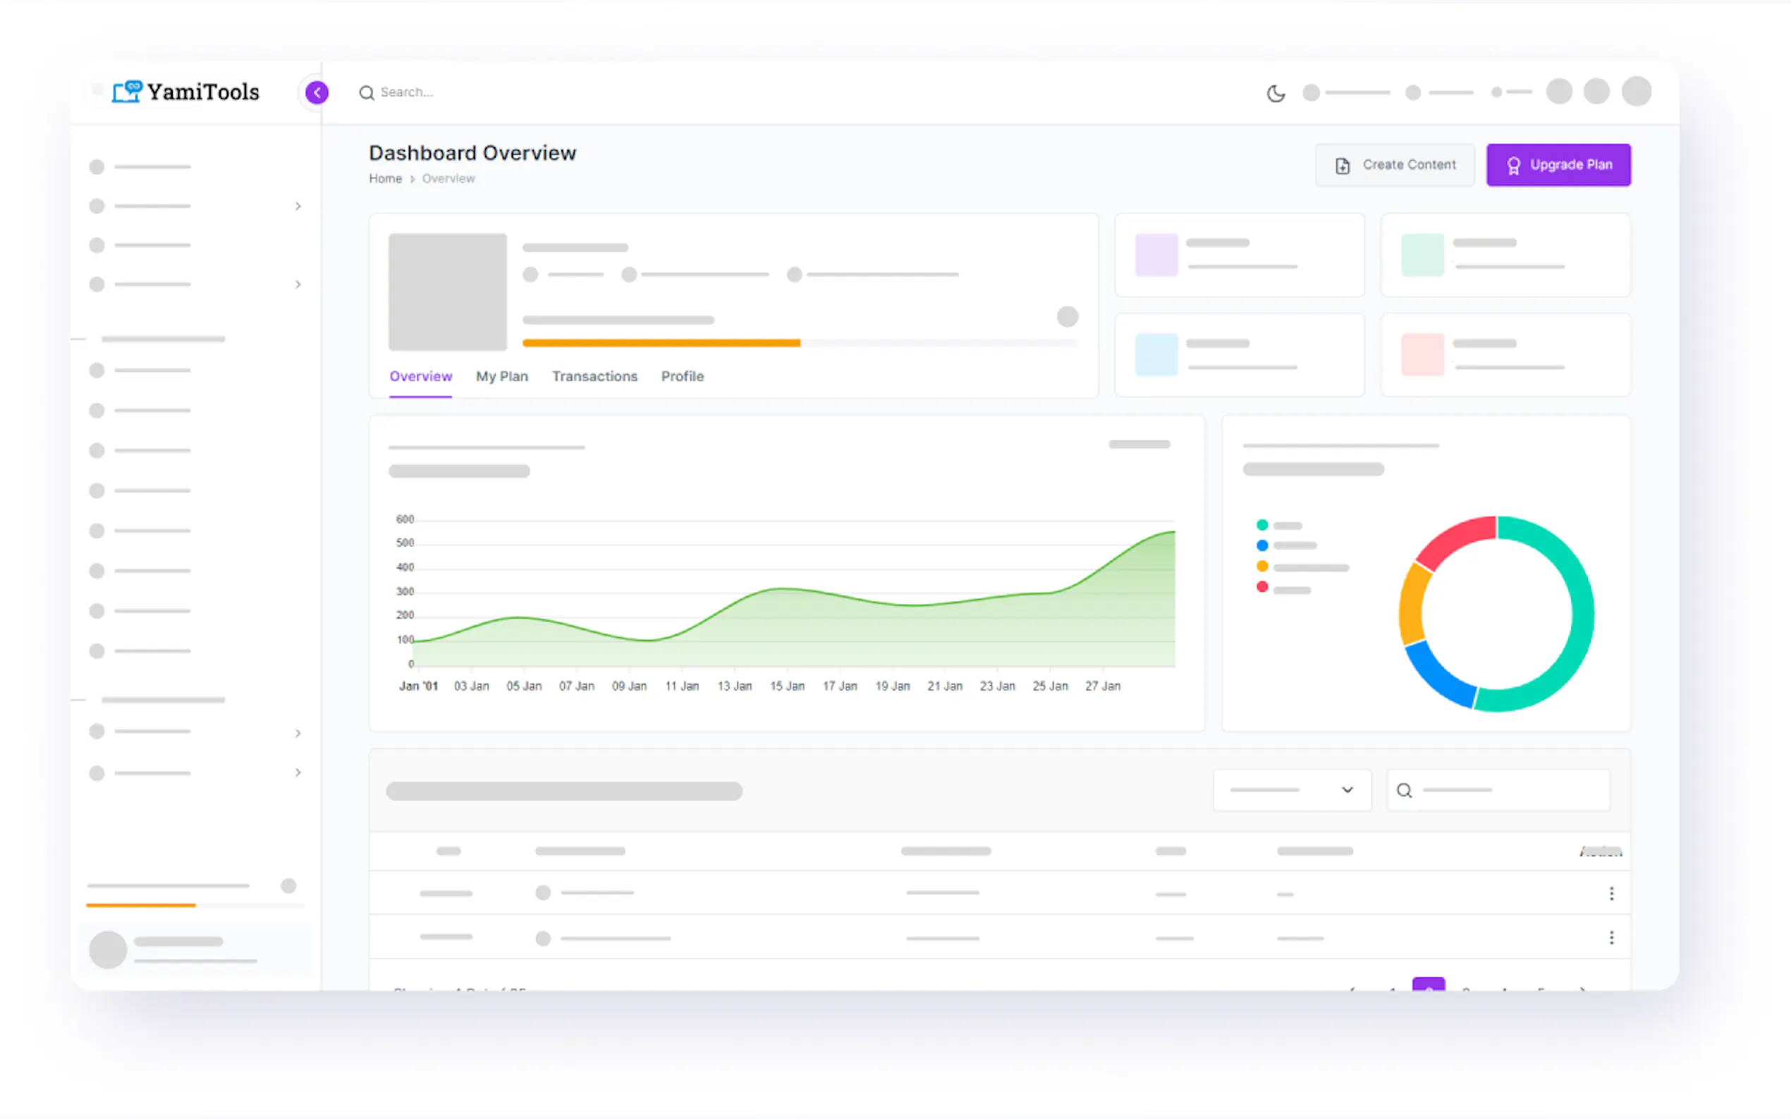Click the document icon in Create Content
Image resolution: width=1791 pixels, height=1119 pixels.
coord(1342,165)
